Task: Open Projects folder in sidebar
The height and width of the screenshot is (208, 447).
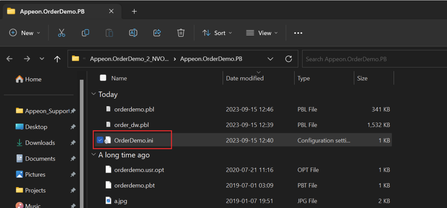Action: [30, 190]
